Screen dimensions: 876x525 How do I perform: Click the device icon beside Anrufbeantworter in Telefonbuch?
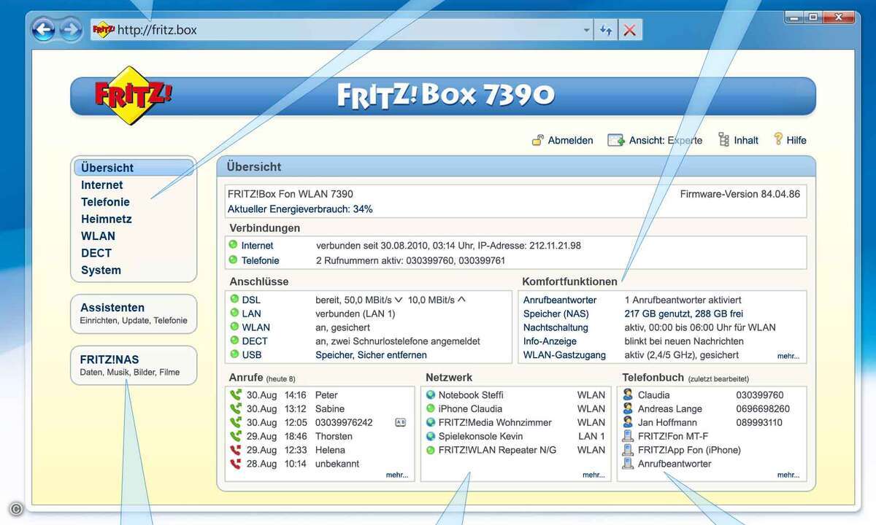click(627, 464)
